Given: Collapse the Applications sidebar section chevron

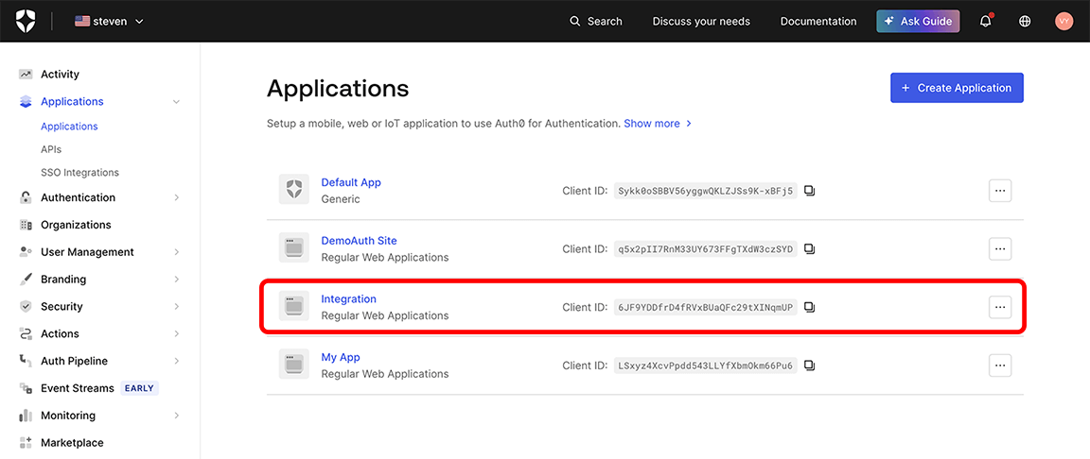Looking at the screenshot, I should [177, 102].
